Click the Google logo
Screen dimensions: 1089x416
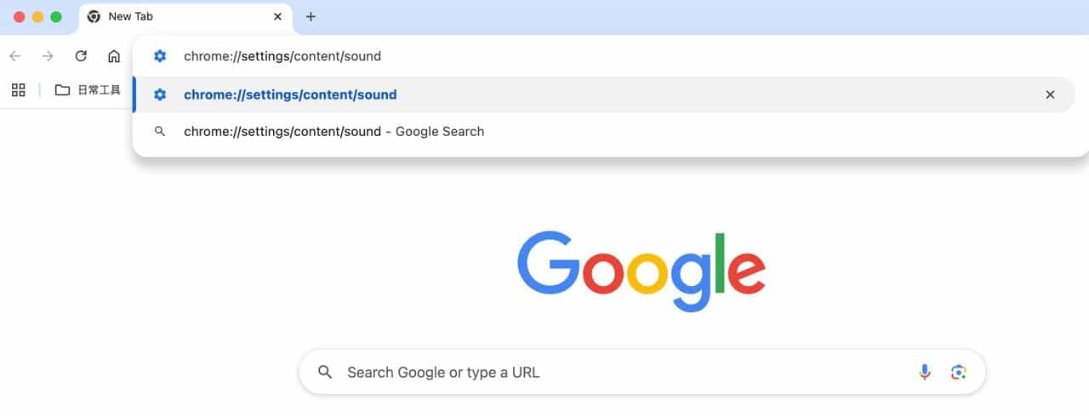pyautogui.click(x=641, y=272)
